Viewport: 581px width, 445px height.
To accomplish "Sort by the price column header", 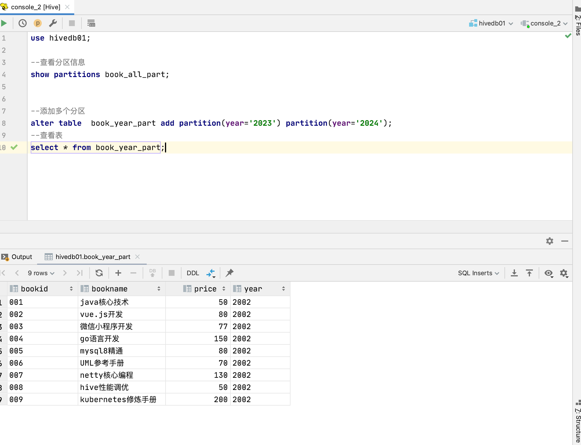I will click(x=205, y=289).
